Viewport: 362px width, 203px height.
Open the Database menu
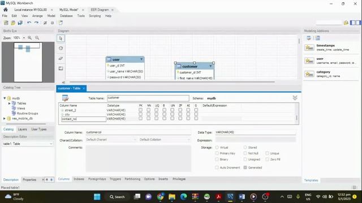click(66, 16)
